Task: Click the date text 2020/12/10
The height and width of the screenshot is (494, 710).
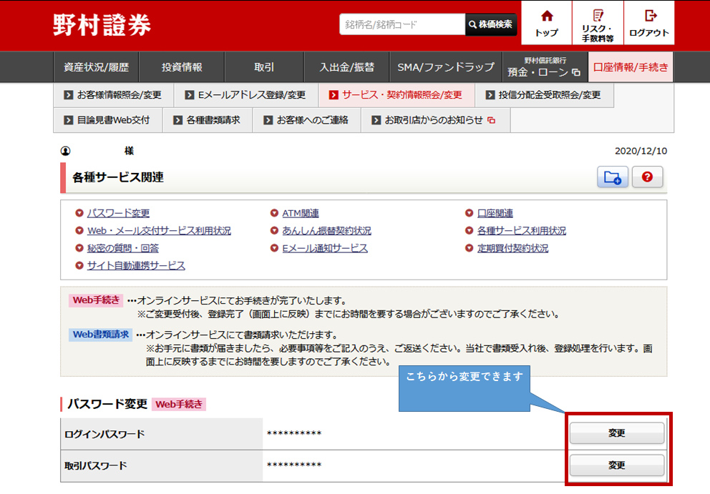Action: coord(641,151)
